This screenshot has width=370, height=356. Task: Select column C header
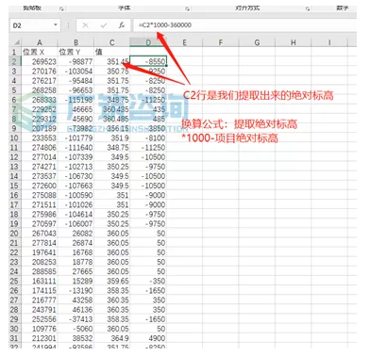[x=112, y=42]
